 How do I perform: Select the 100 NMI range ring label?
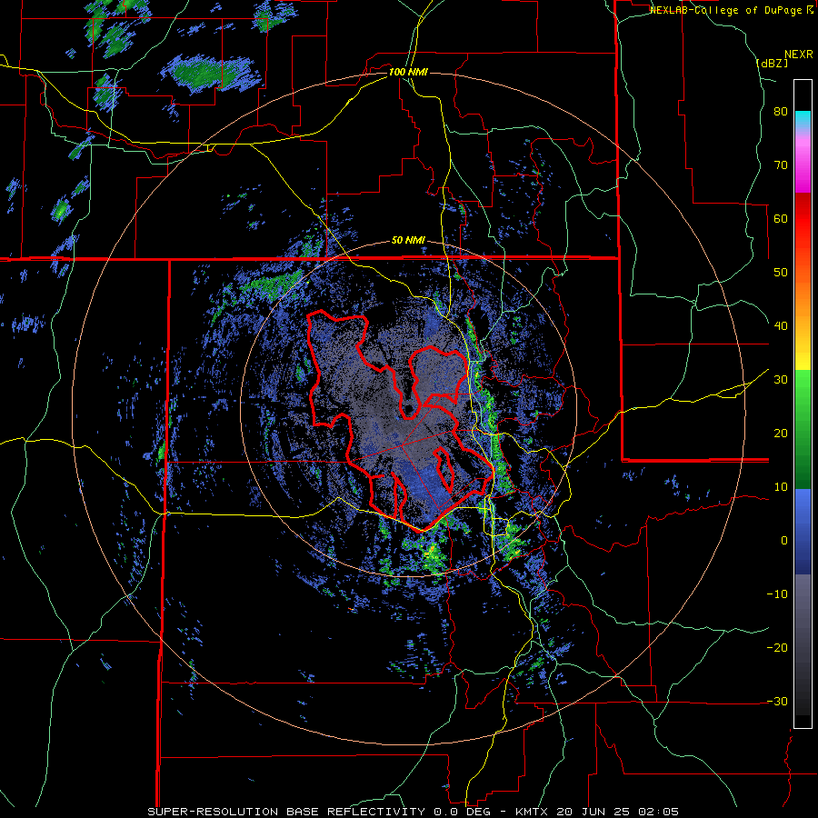coord(408,72)
